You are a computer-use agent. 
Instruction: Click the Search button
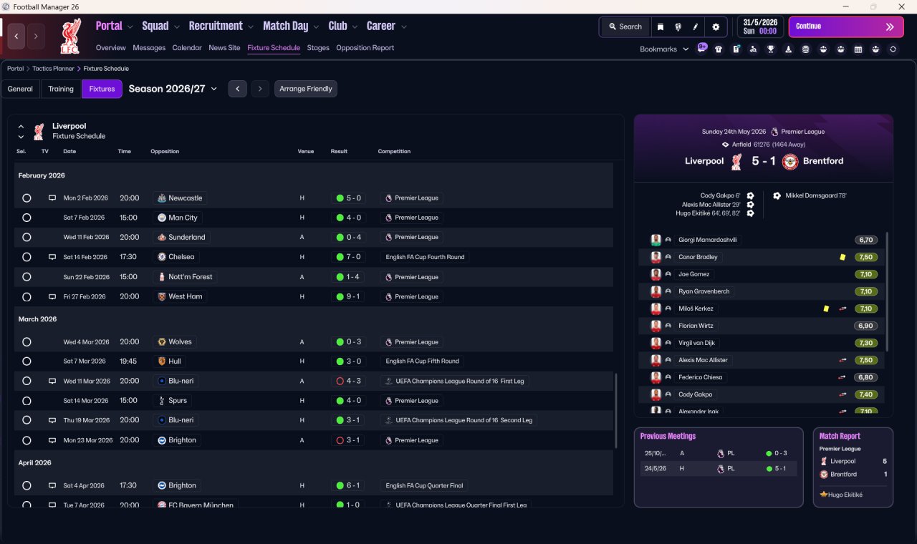pos(625,26)
